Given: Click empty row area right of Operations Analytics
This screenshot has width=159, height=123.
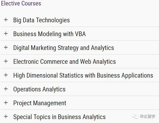Looking at the screenshot, I should (112, 89).
